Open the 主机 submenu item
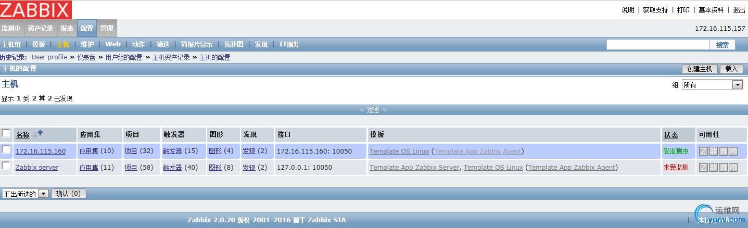This screenshot has width=748, height=228. click(x=63, y=44)
